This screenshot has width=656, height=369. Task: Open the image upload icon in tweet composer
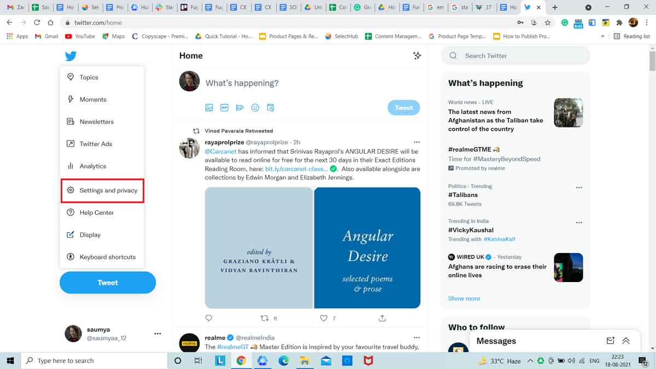click(x=209, y=108)
